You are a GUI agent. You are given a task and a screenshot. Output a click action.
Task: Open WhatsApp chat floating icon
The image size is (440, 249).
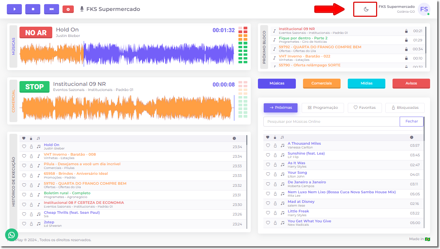(x=12, y=235)
